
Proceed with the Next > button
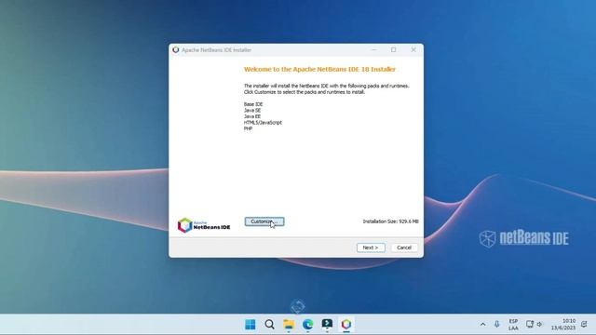pos(371,248)
